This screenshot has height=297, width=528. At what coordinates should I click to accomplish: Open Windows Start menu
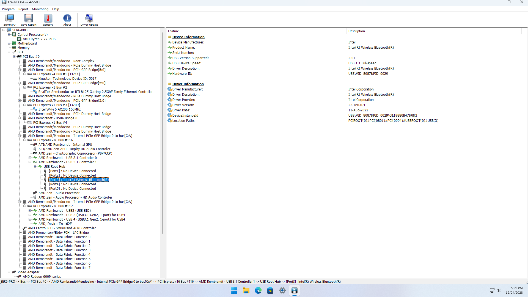(x=234, y=290)
